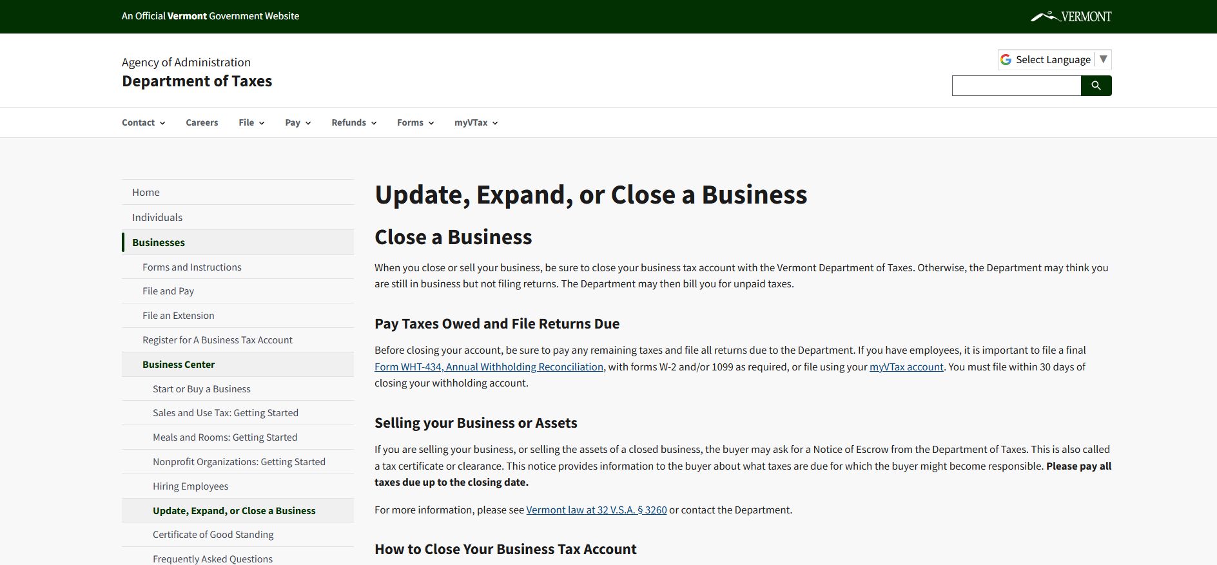Click the Google icon in language selector
This screenshot has height=565, width=1217.
1006,59
